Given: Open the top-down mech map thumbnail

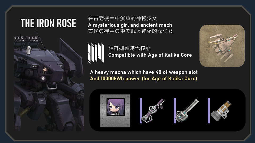Looking at the screenshot, I should click(x=222, y=46).
